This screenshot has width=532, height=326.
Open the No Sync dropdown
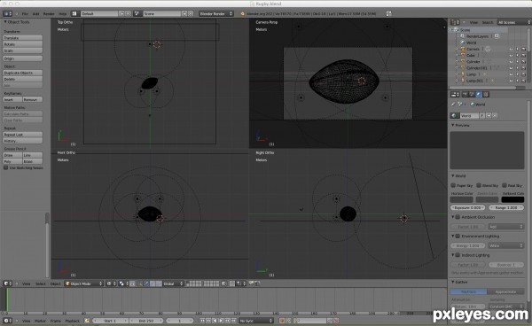click(256, 321)
